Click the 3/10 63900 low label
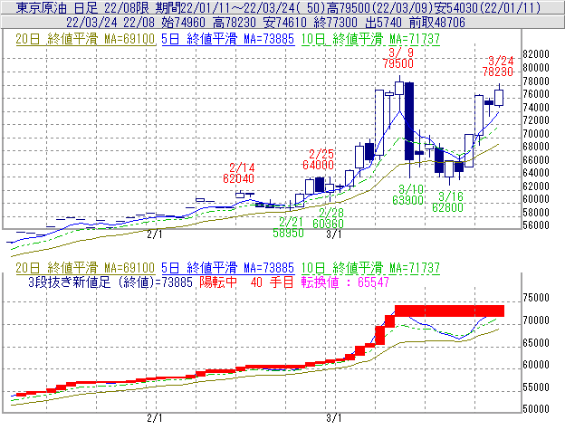This screenshot has width=565, height=430. tap(407, 195)
